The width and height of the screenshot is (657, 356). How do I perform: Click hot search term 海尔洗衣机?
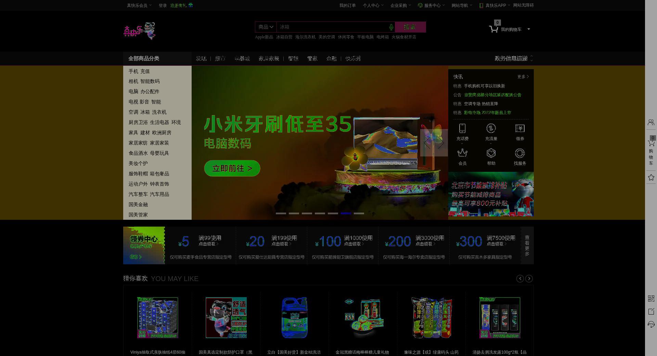pyautogui.click(x=305, y=37)
